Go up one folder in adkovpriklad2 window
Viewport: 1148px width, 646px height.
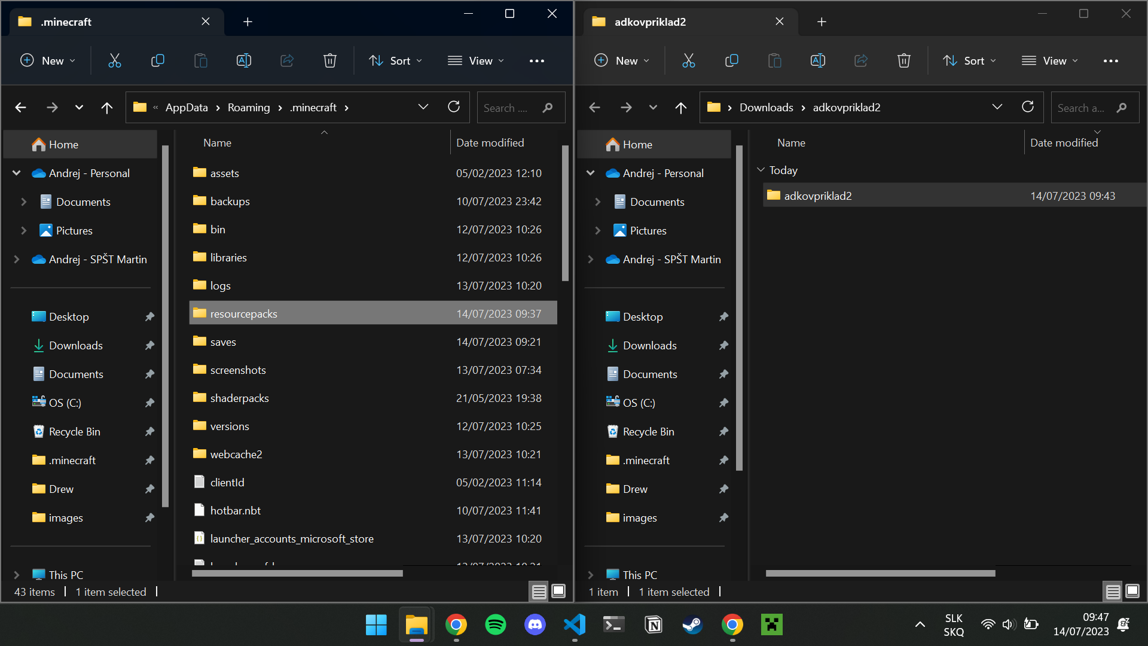tap(681, 107)
